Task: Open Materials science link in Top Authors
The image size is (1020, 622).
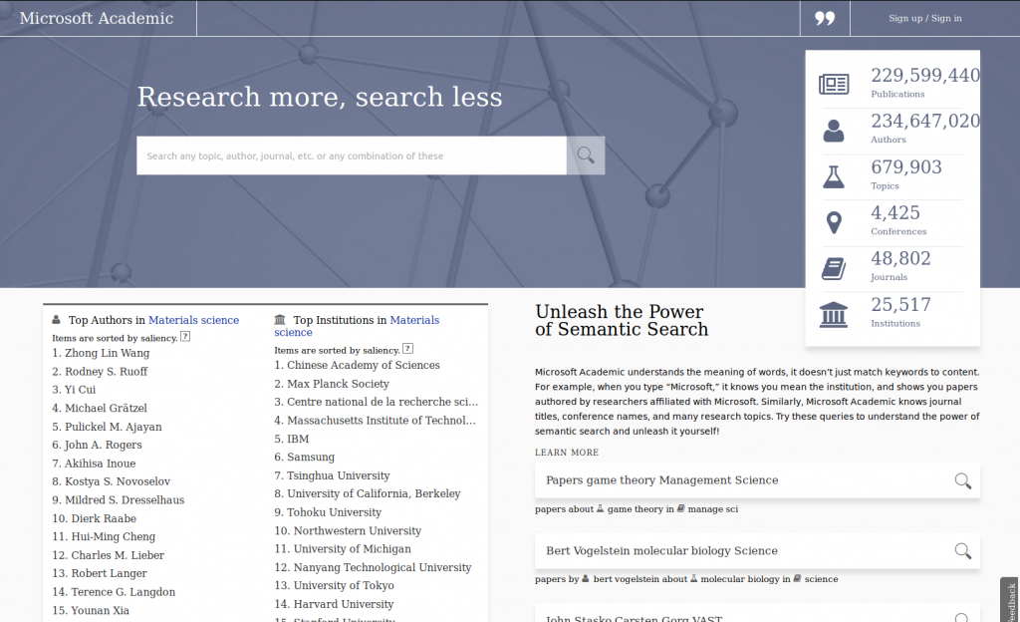Action: click(194, 320)
